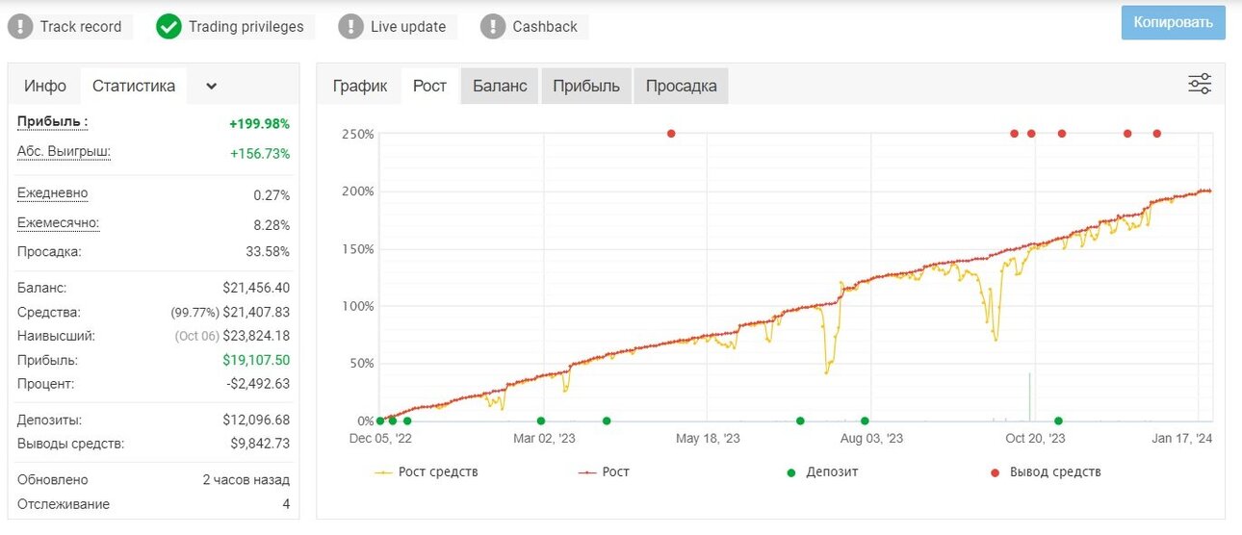Click the Track record label
This screenshot has height=535, width=1242.
click(x=81, y=27)
